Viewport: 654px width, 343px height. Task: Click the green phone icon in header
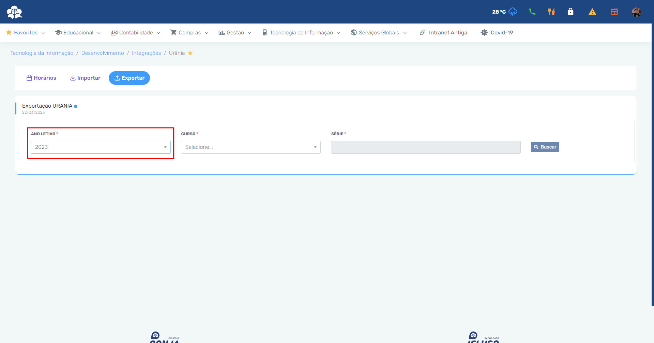pos(532,12)
